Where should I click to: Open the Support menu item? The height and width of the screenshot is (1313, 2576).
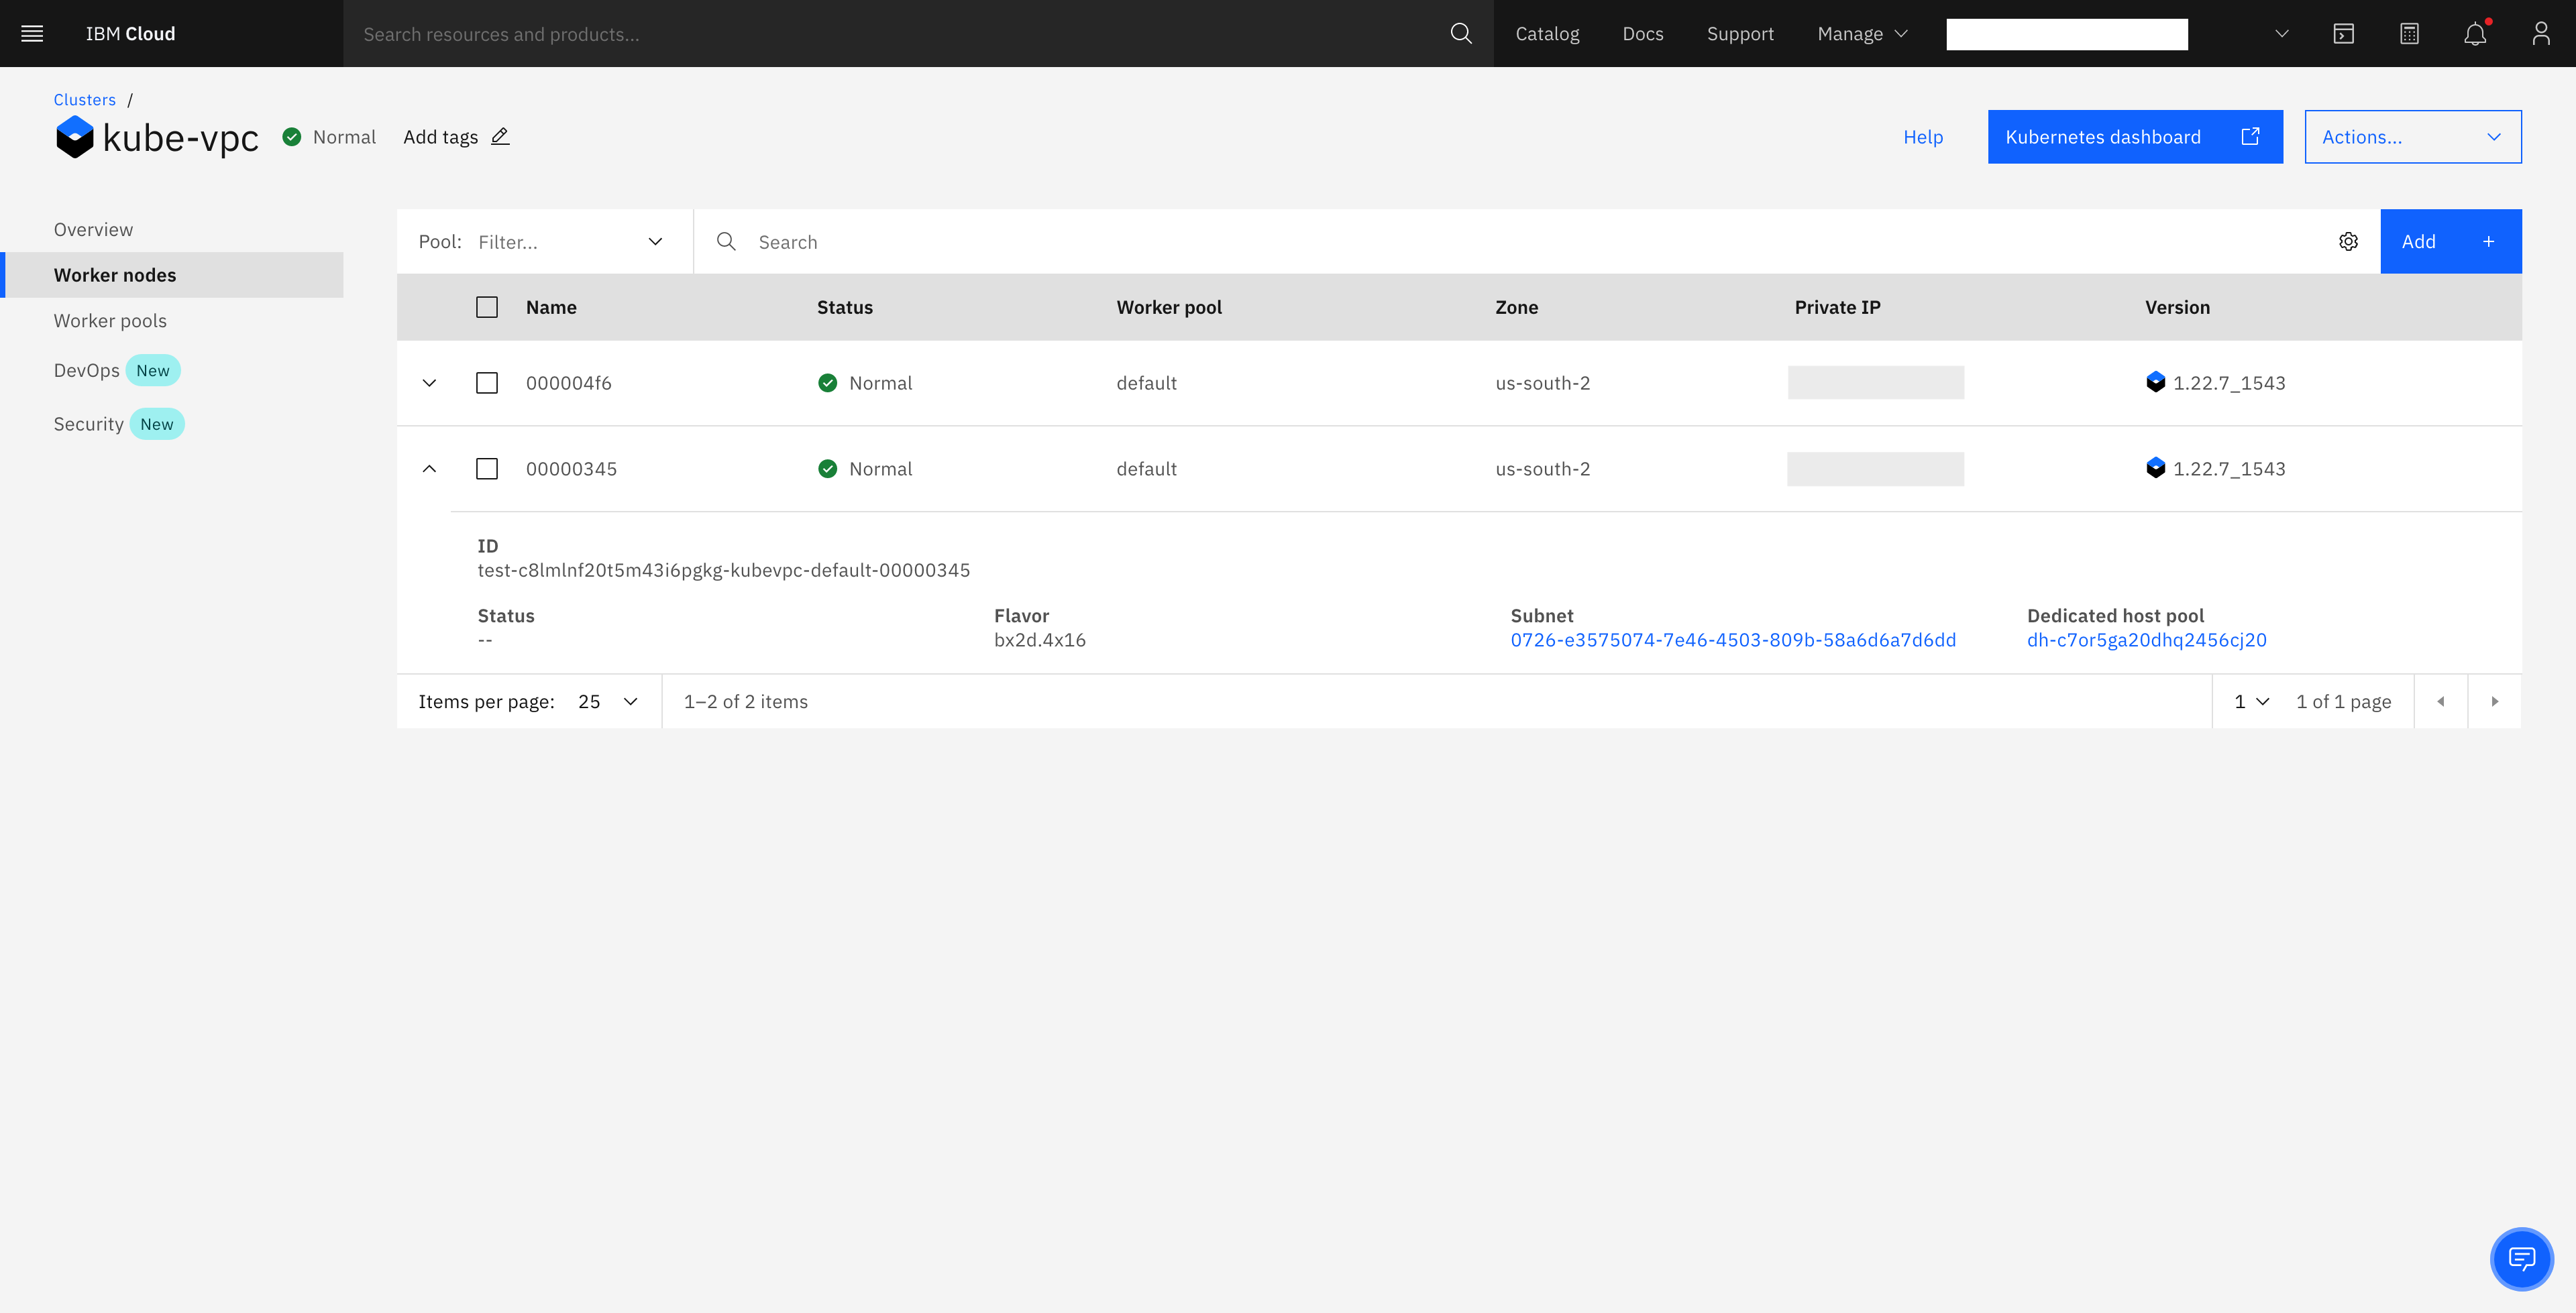click(x=1740, y=33)
